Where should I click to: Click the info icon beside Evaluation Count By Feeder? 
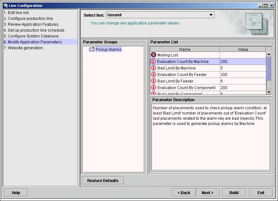[x=154, y=75]
